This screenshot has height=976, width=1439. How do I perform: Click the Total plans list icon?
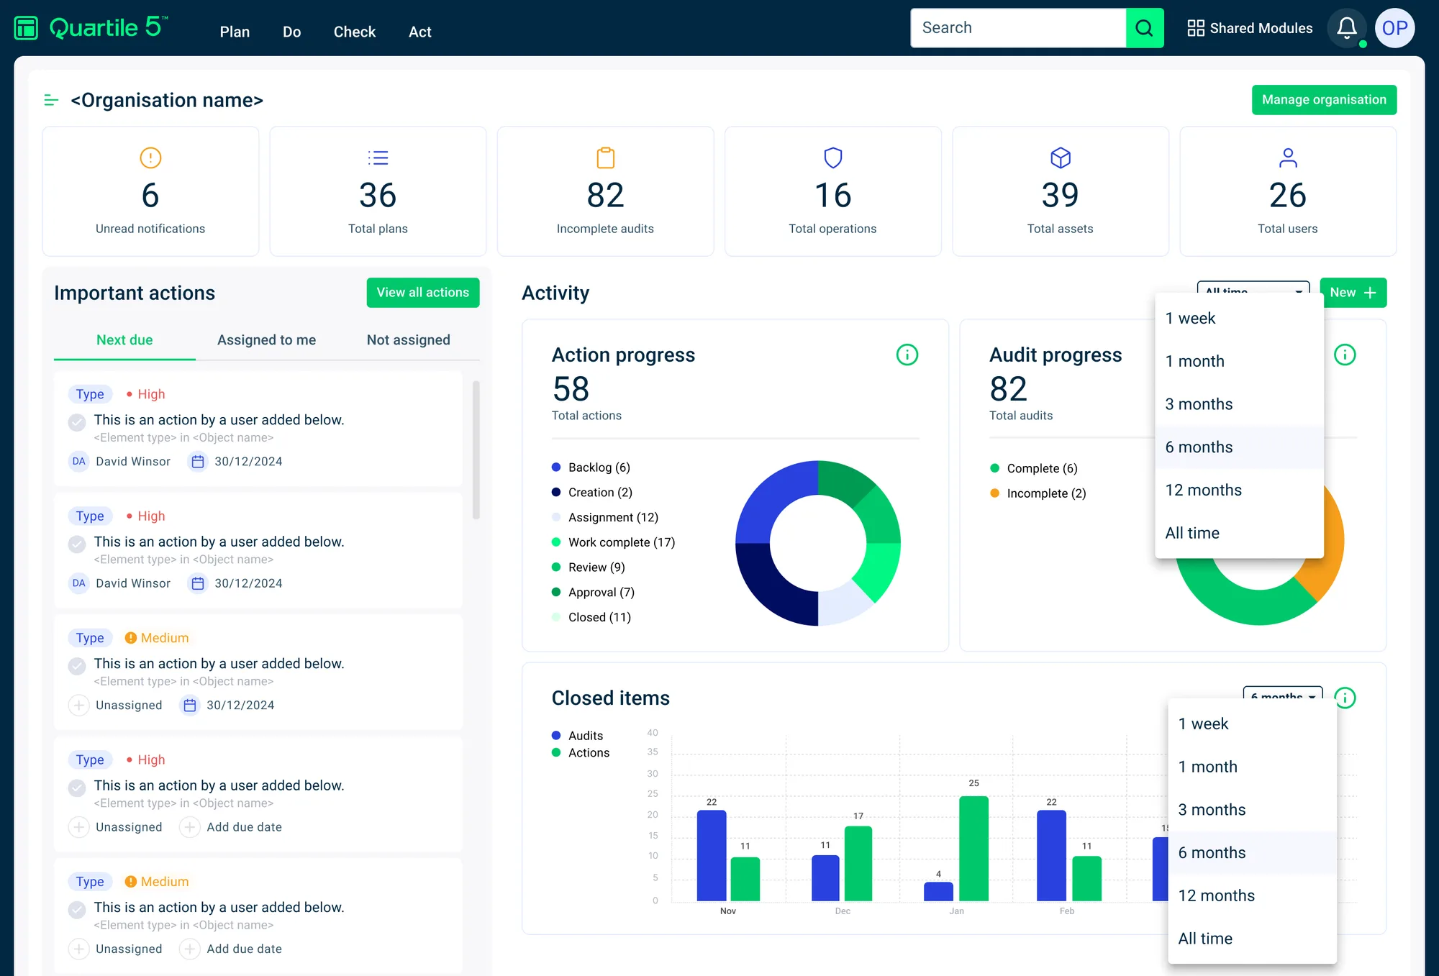point(378,158)
